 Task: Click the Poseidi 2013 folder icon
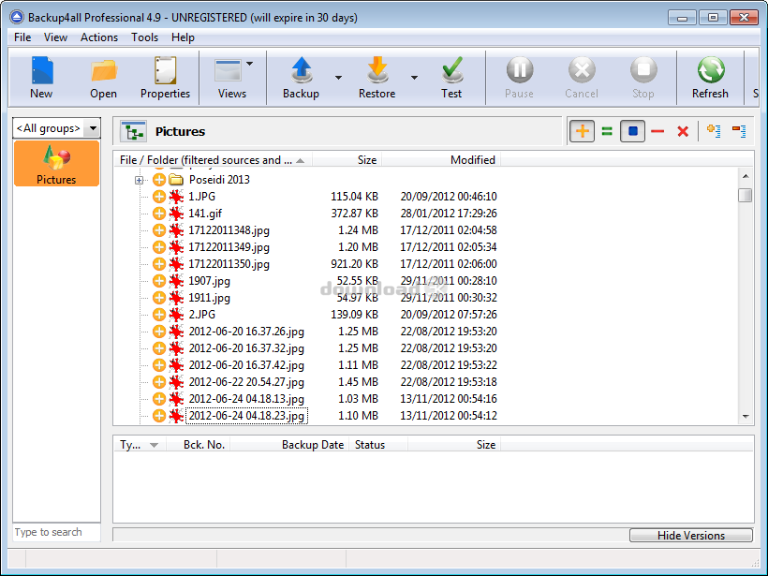click(x=176, y=180)
